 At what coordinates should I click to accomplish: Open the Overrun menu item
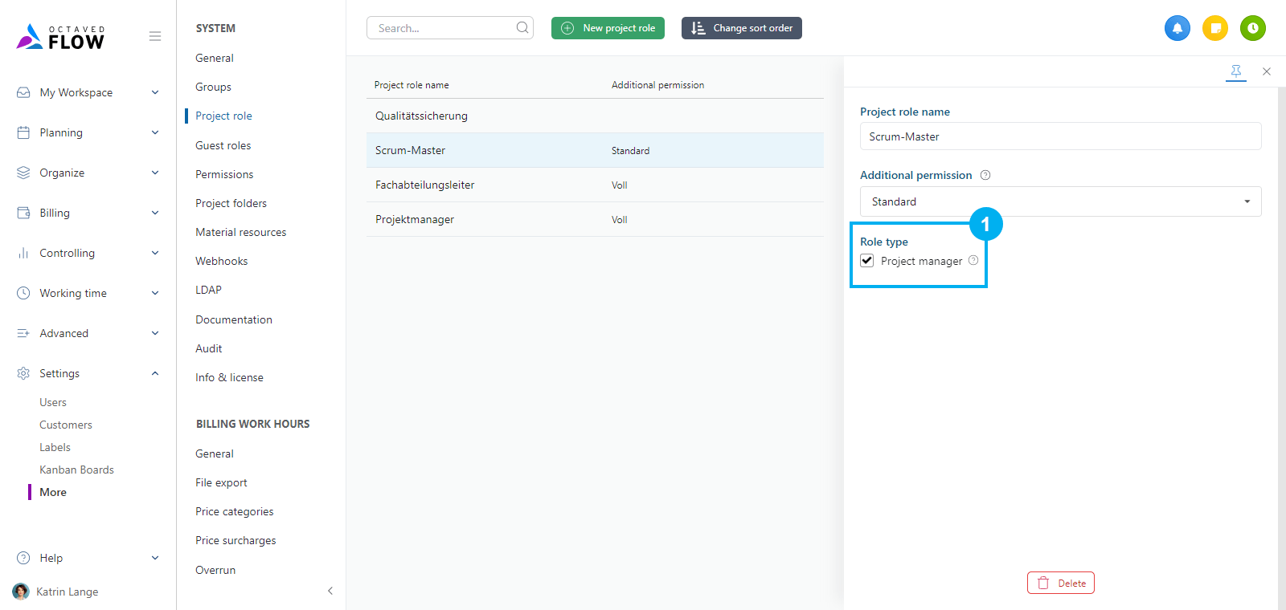(x=215, y=570)
